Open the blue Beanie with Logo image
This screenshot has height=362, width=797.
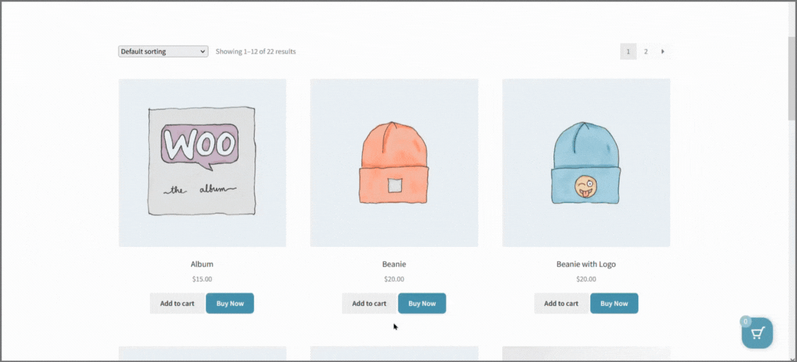(x=586, y=163)
